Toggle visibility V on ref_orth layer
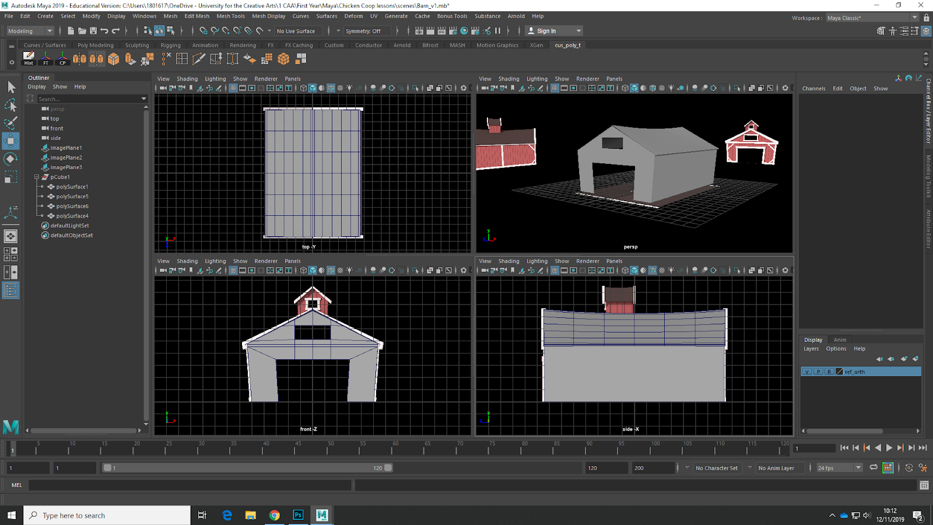 pos(807,372)
